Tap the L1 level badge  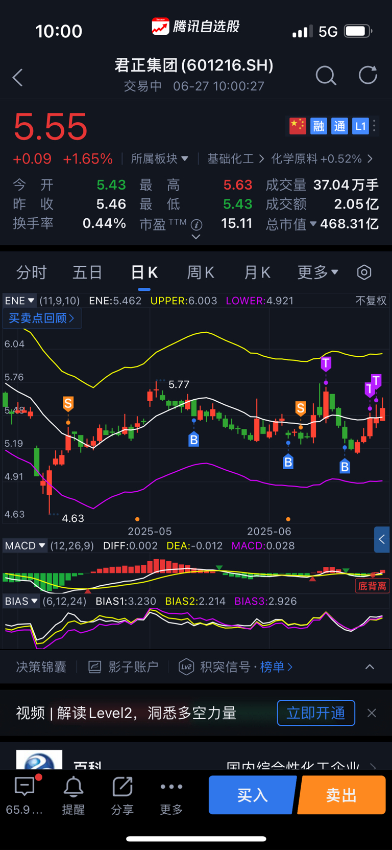click(360, 126)
